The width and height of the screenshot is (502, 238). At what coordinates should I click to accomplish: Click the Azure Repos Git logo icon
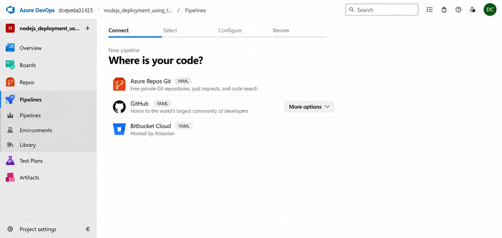coord(119,84)
